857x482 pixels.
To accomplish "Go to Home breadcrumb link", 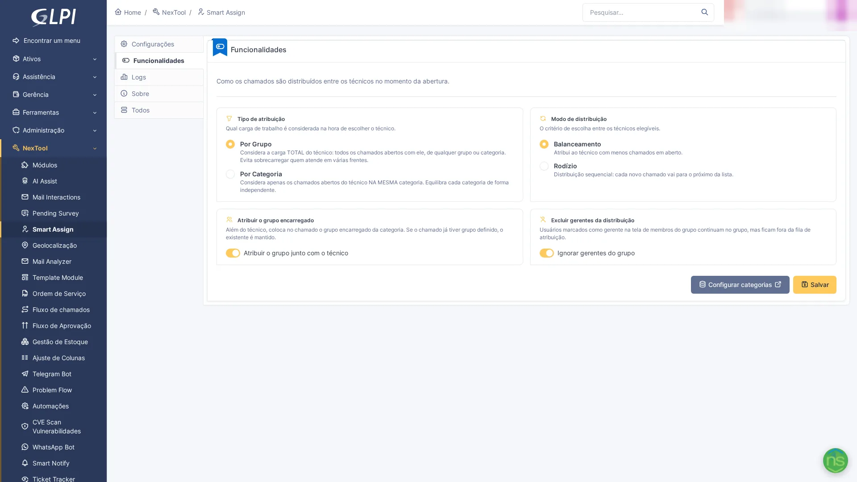I will coord(128,12).
